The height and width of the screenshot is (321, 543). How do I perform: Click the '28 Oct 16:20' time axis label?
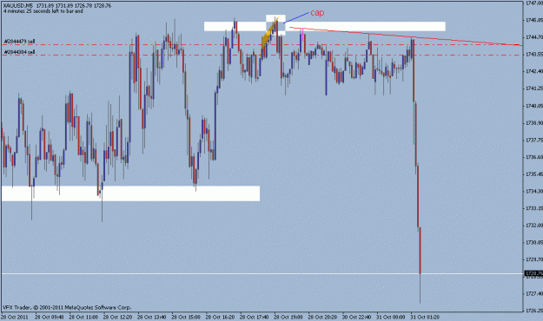(221, 317)
